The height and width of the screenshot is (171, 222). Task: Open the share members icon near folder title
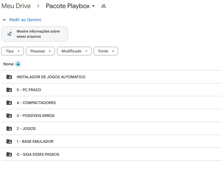coord(103,6)
